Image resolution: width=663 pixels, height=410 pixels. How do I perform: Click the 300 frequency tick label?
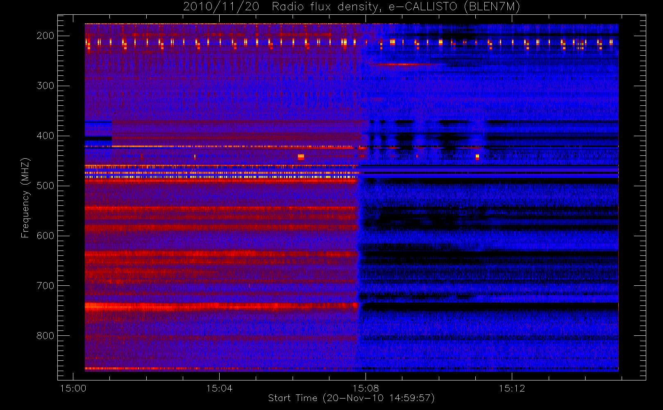click(x=45, y=86)
